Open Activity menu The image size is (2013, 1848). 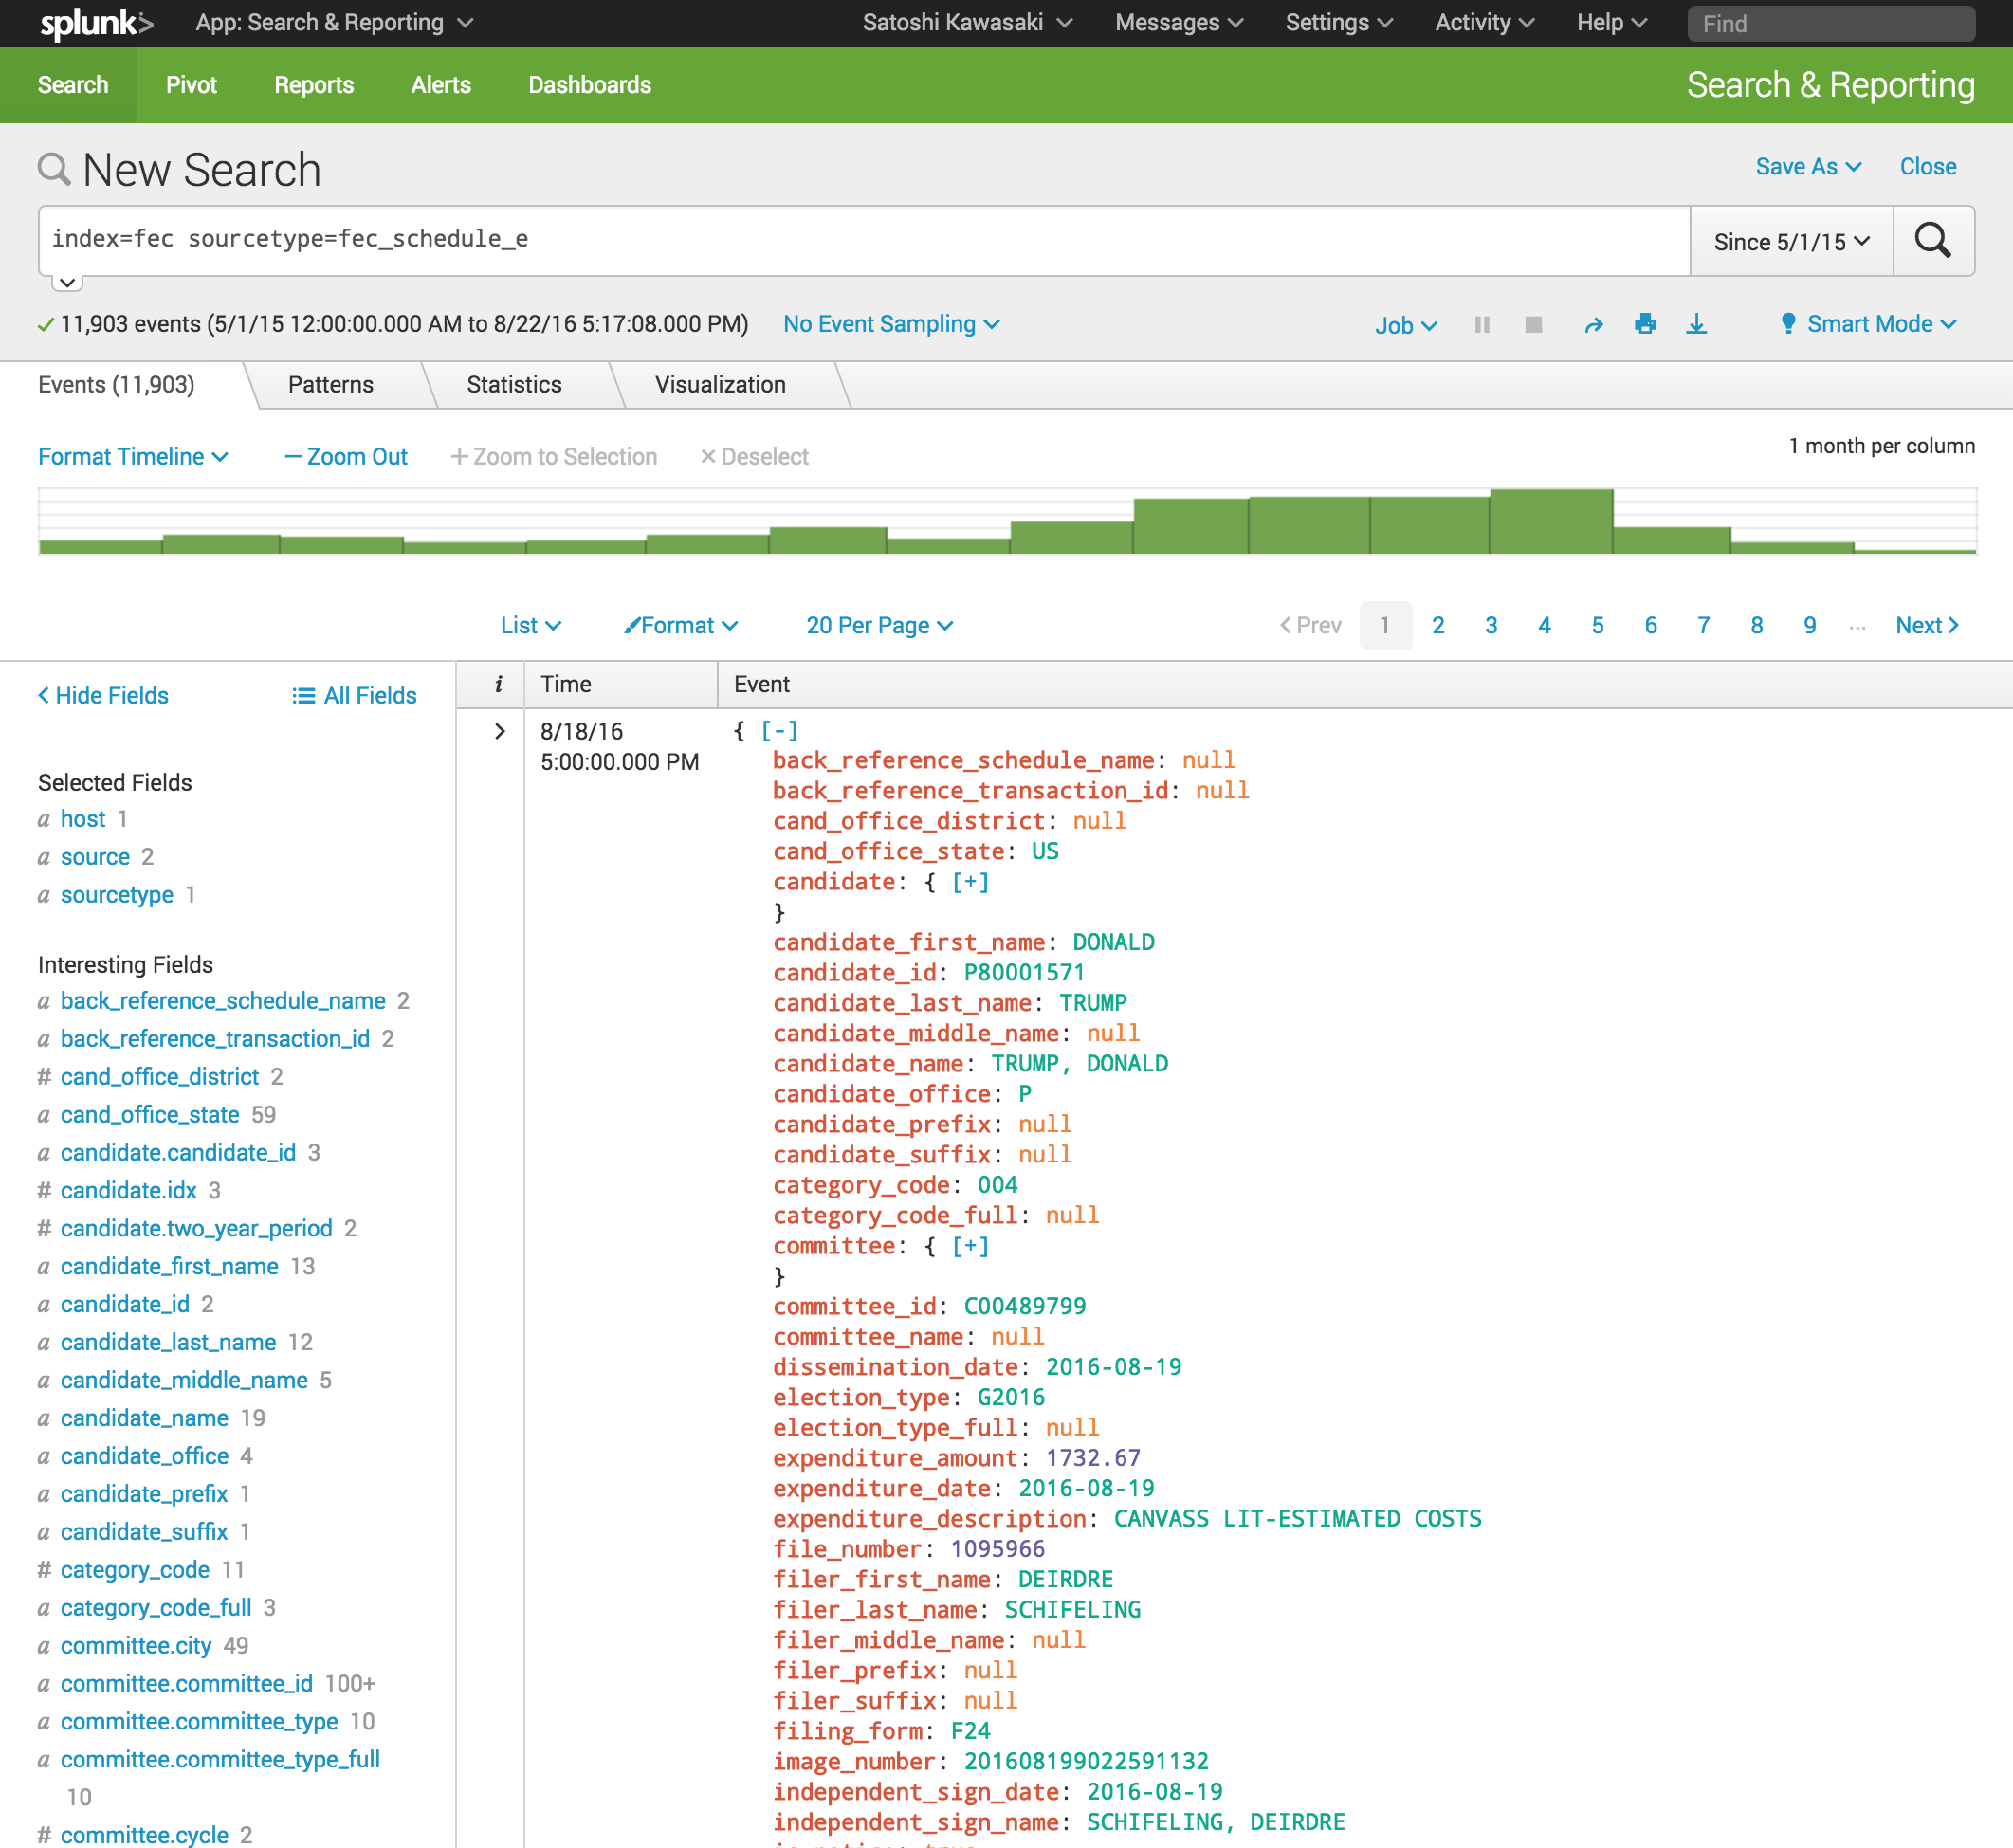(x=1484, y=22)
